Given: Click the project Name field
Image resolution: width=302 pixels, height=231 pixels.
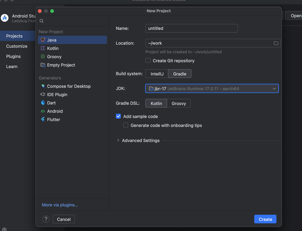Looking at the screenshot, I should (x=192, y=28).
